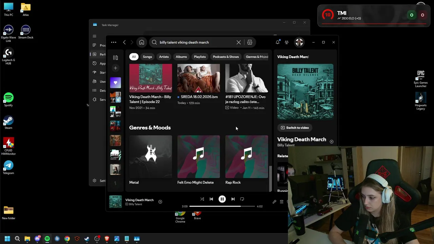The height and width of the screenshot is (244, 434).
Task: Filter results by Podcasts & Shows
Action: tap(226, 57)
